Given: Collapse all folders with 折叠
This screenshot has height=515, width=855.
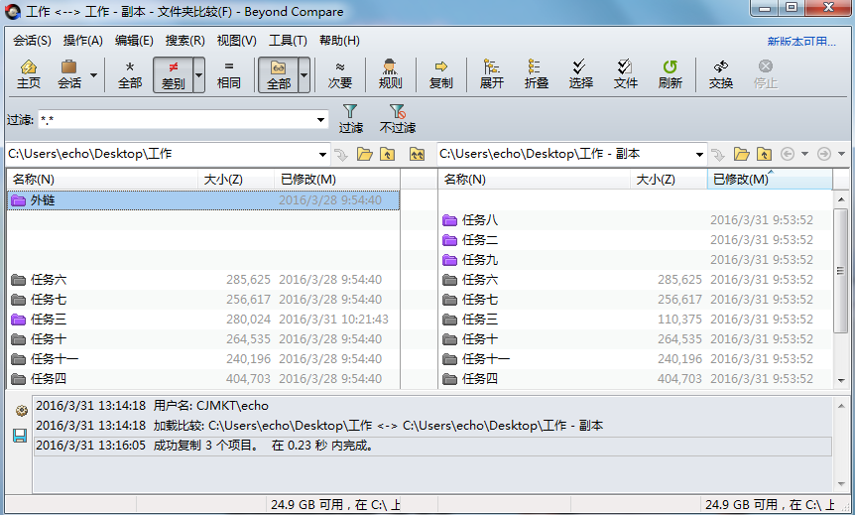Looking at the screenshot, I should (x=536, y=74).
